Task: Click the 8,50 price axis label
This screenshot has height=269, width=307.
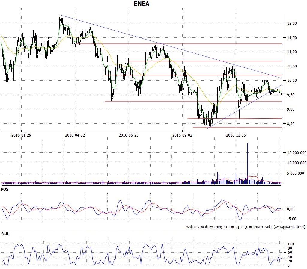Action: tap(291, 124)
